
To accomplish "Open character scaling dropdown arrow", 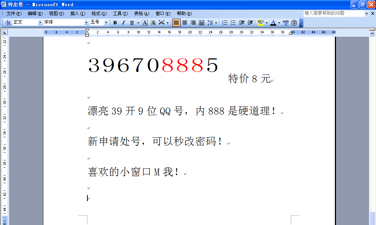I will 167,23.
